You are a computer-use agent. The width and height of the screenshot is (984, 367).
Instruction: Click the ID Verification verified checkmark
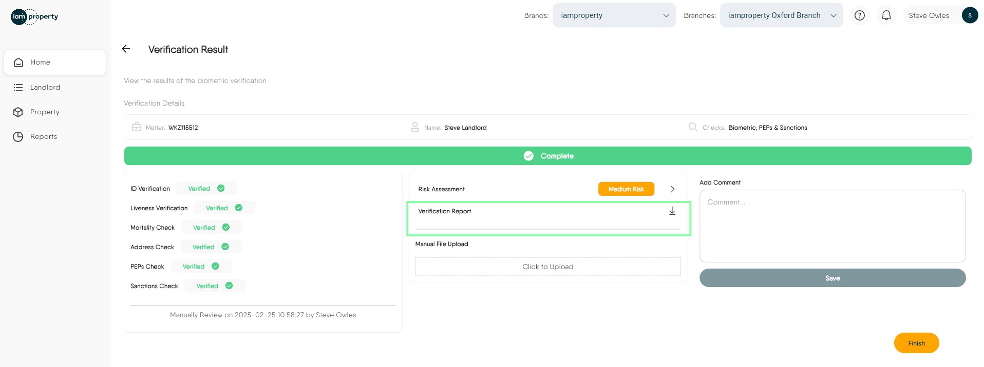[x=221, y=189]
